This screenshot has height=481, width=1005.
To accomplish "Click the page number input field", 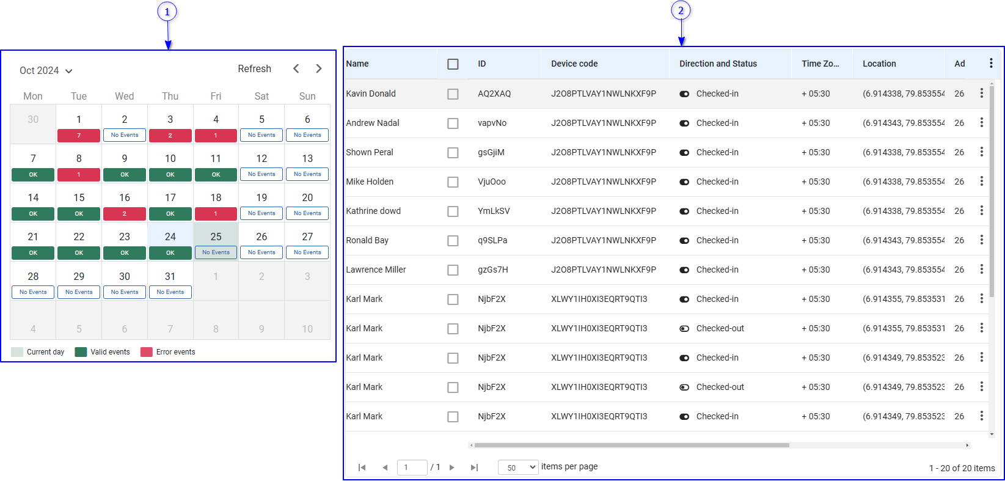I will click(x=412, y=468).
